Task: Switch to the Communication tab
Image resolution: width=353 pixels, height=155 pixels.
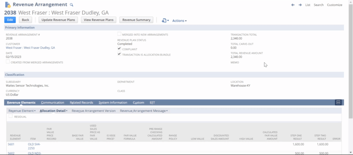Action: coord(52,103)
